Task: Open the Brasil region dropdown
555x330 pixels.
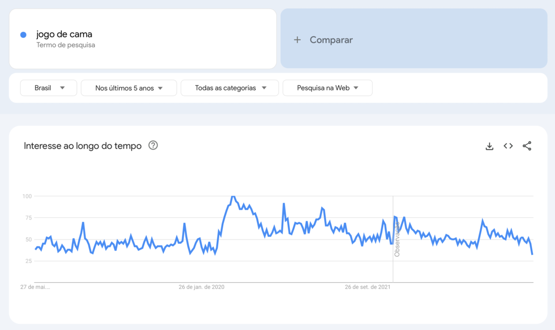Action: (x=48, y=88)
